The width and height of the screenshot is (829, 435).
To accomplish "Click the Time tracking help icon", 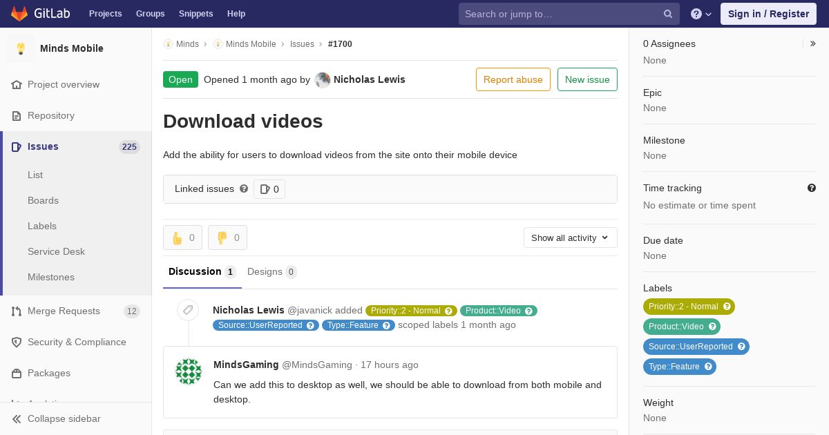I will [811, 188].
